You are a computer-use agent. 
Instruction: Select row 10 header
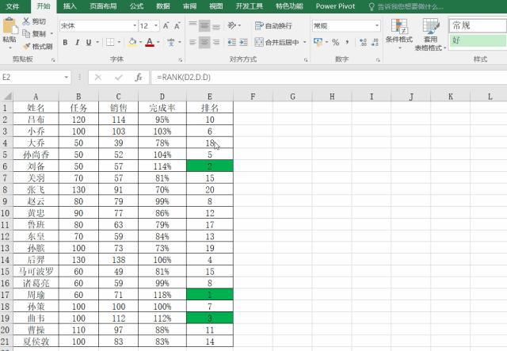(x=6, y=213)
